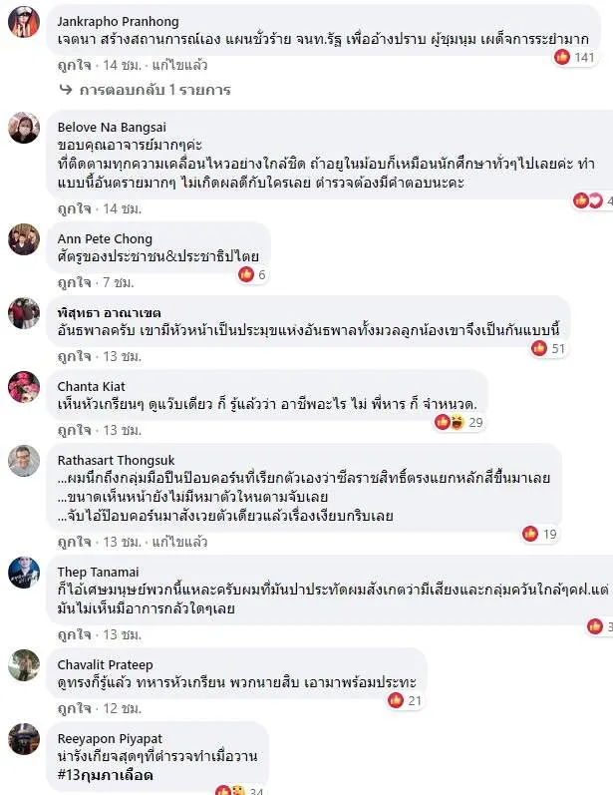This screenshot has height=795, width=613.
Task: View 21 likes on Chavalit Prateep's comment
Action: coord(405,700)
